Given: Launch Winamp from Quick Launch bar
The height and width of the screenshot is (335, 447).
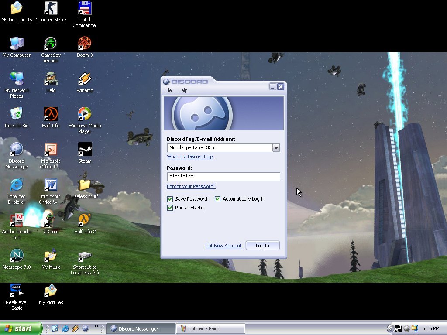Looking at the screenshot, I should tap(75, 328).
